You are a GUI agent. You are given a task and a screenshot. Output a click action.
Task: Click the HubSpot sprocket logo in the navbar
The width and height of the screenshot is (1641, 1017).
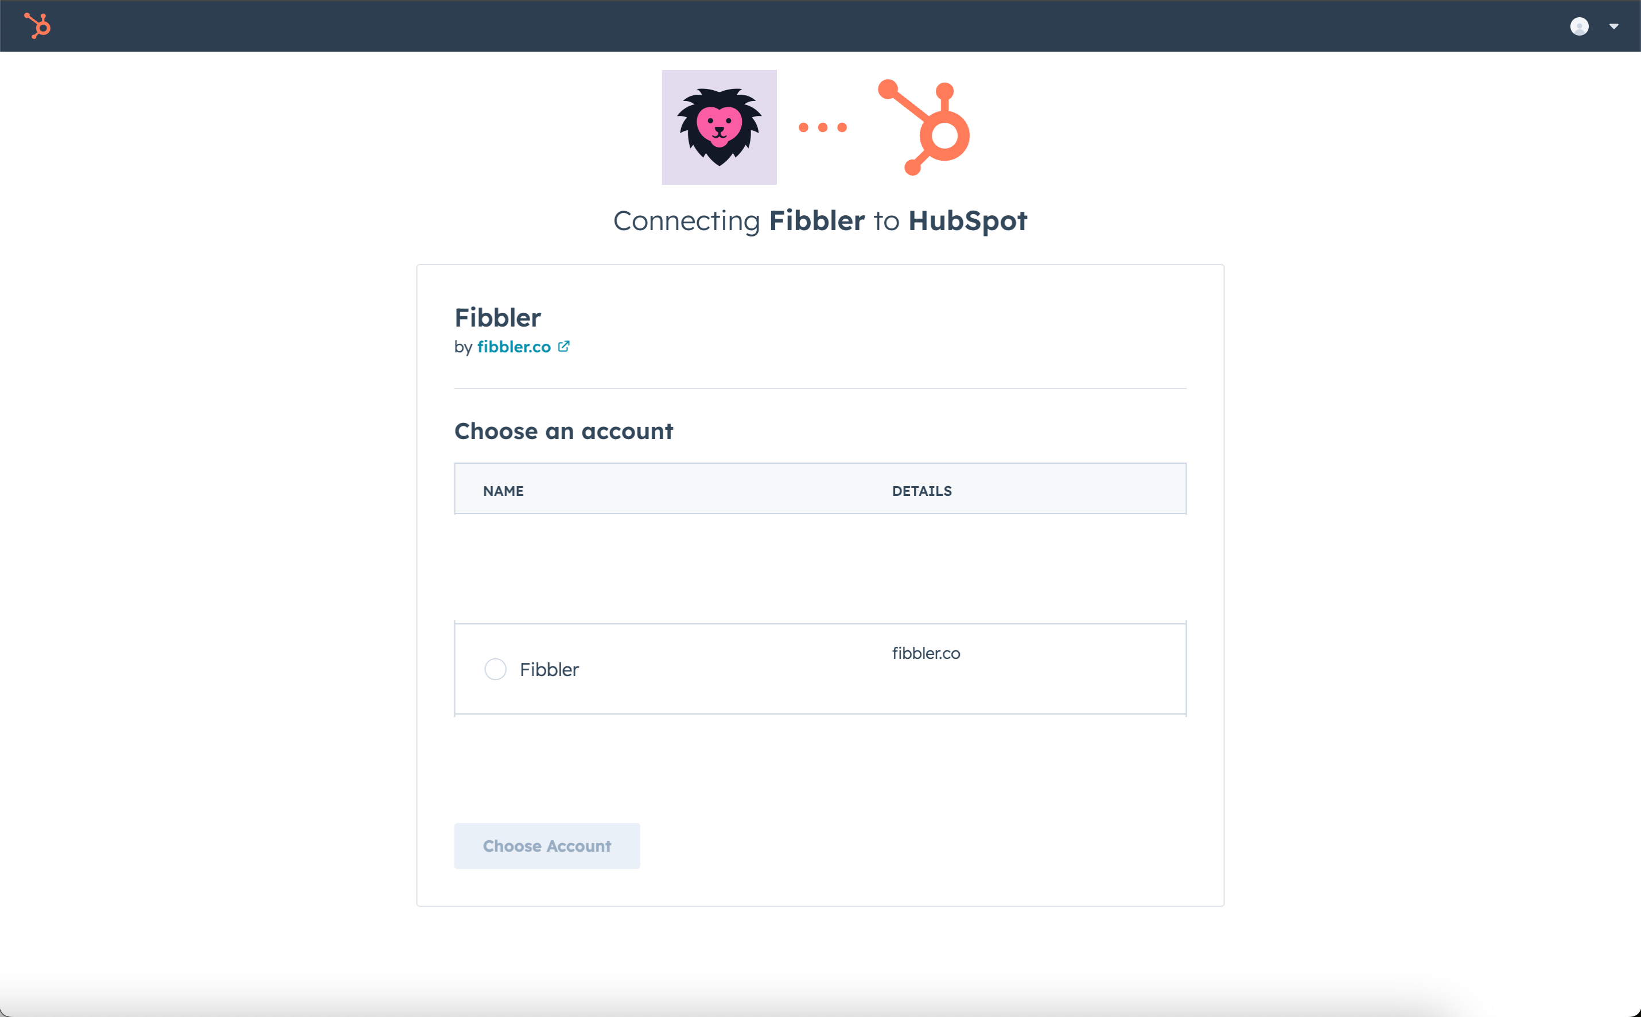(x=37, y=26)
